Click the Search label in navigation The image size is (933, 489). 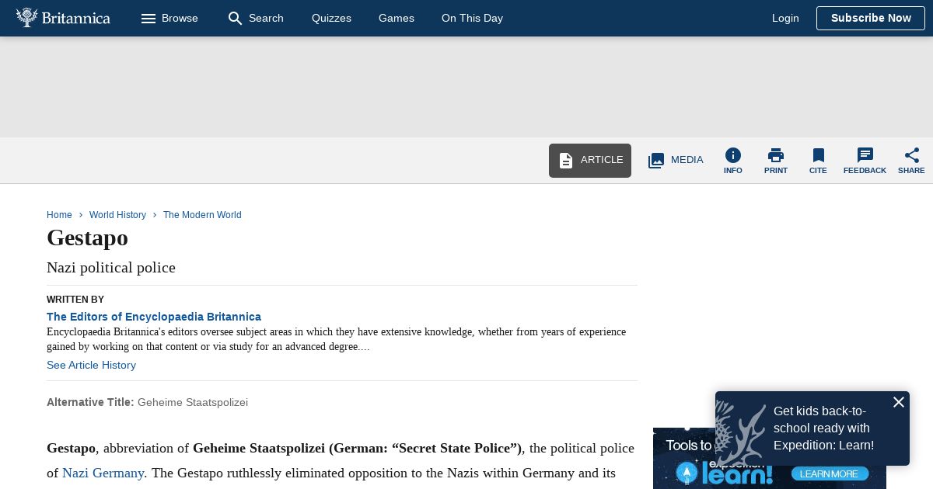point(266,18)
